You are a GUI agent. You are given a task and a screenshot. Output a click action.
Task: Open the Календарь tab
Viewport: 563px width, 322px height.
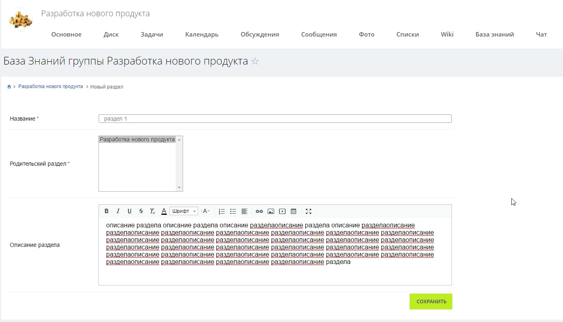point(202,35)
